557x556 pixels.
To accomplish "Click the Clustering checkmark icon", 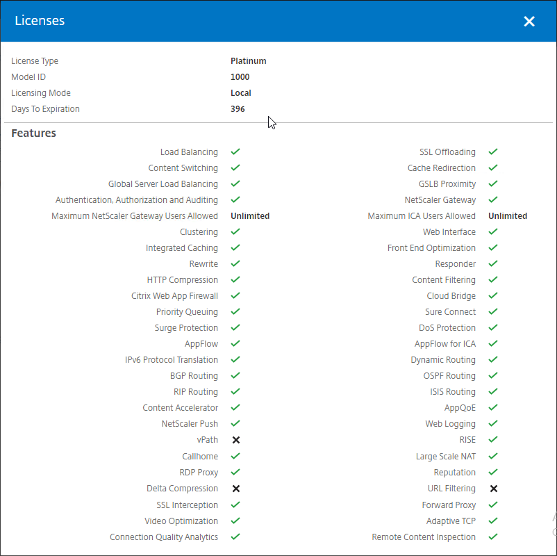I will click(x=235, y=232).
